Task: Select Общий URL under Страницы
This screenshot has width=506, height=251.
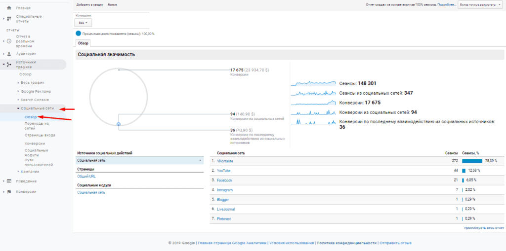Action: click(x=86, y=176)
